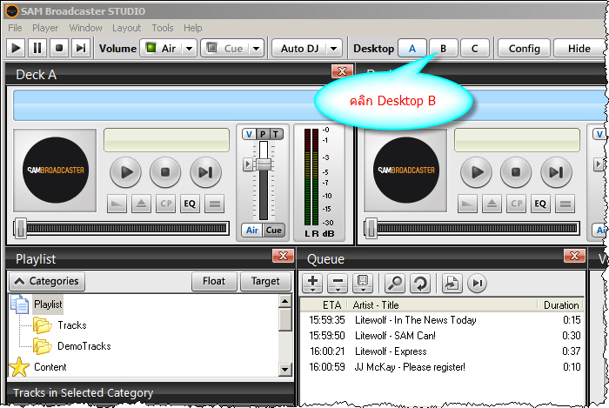Viewport: 609px width, 408px height.
Task: Open the Help menu
Action: coord(192,28)
